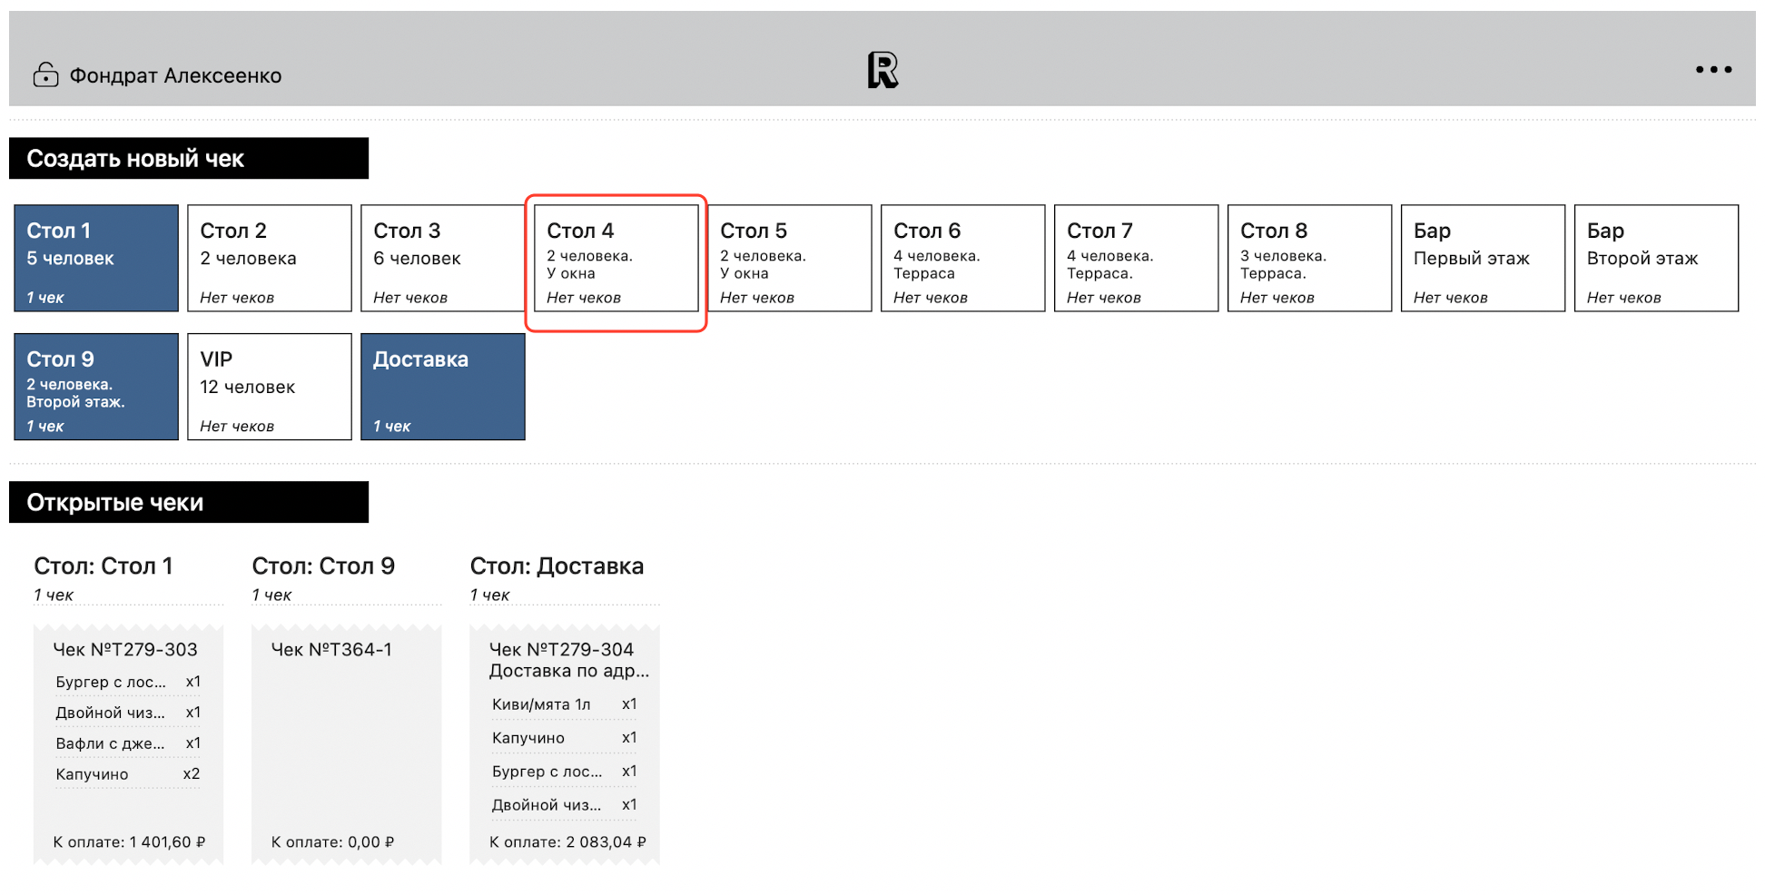1765x895 pixels.
Task: Select highlighted Стол 4 by the window
Action: [616, 259]
